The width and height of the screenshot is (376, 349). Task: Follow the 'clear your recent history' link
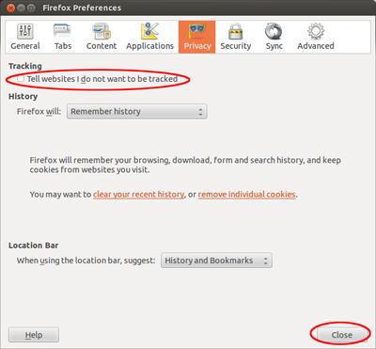(138, 195)
